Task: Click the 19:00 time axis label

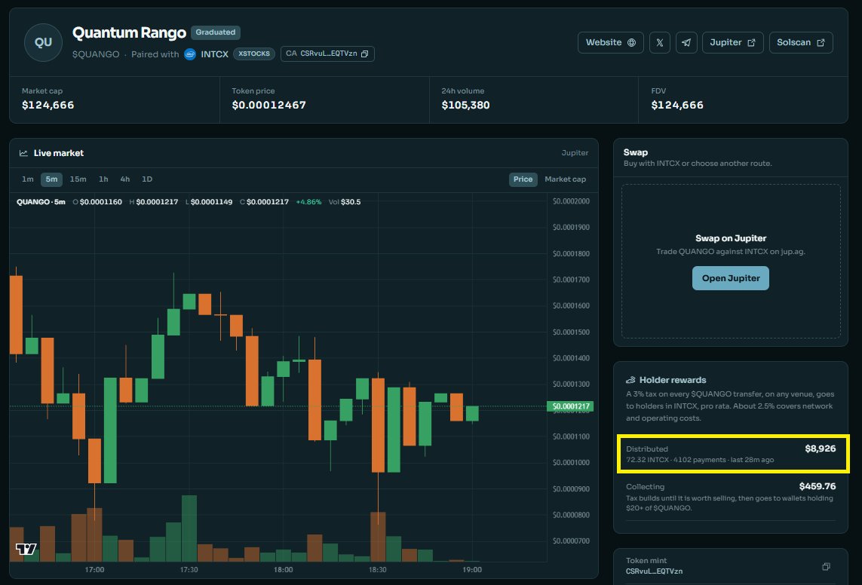Action: pos(471,570)
